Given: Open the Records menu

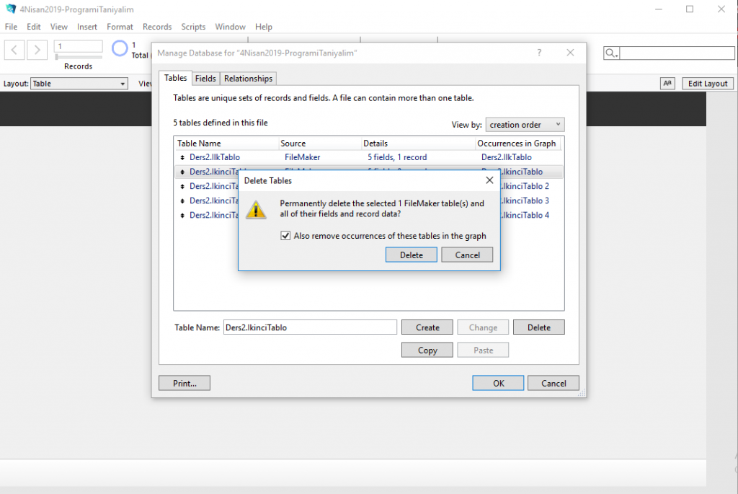Looking at the screenshot, I should (157, 27).
